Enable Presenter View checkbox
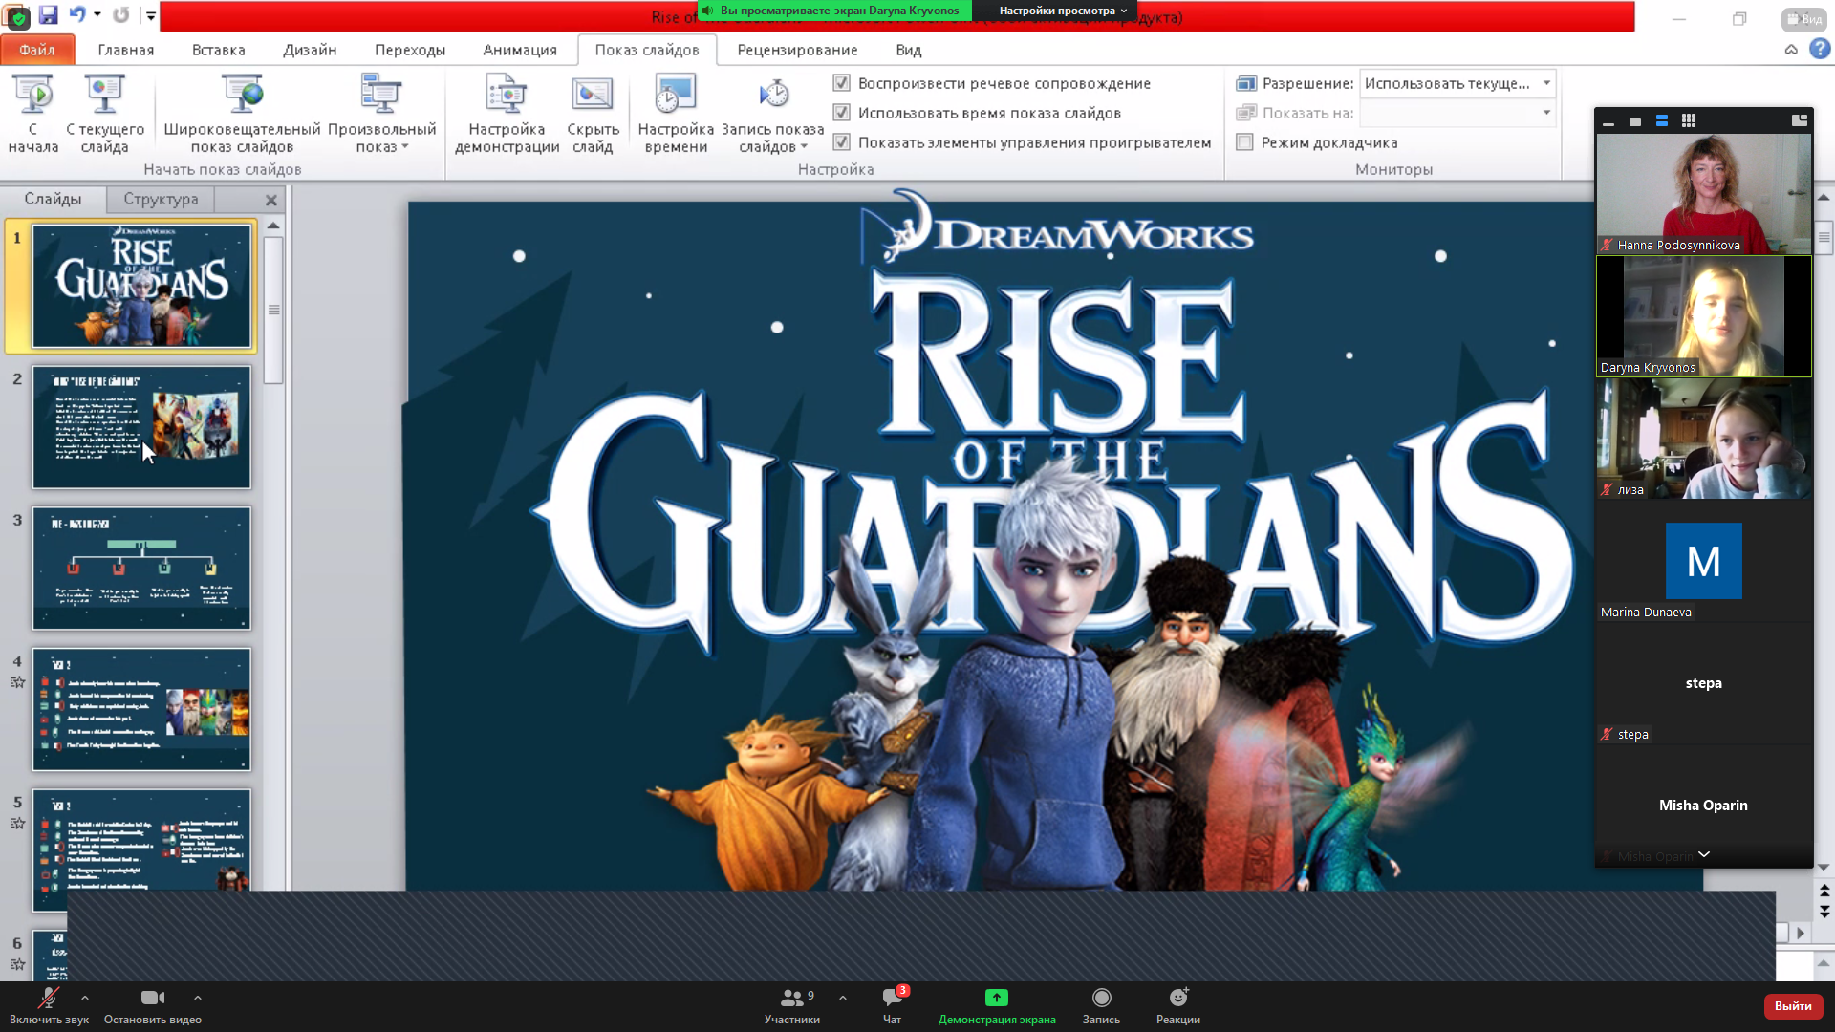1835x1032 pixels. 1245,142
